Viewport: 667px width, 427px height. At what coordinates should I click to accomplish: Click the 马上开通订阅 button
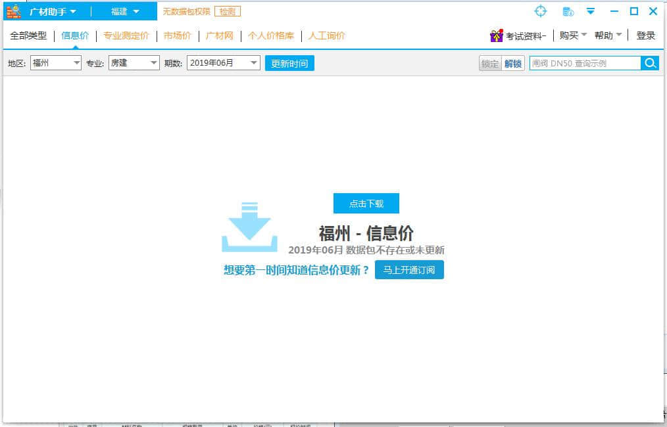tap(409, 270)
